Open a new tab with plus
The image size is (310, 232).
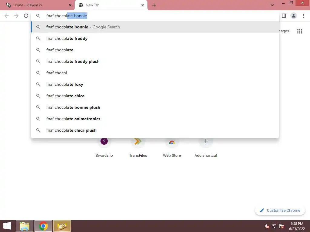pos(154,5)
